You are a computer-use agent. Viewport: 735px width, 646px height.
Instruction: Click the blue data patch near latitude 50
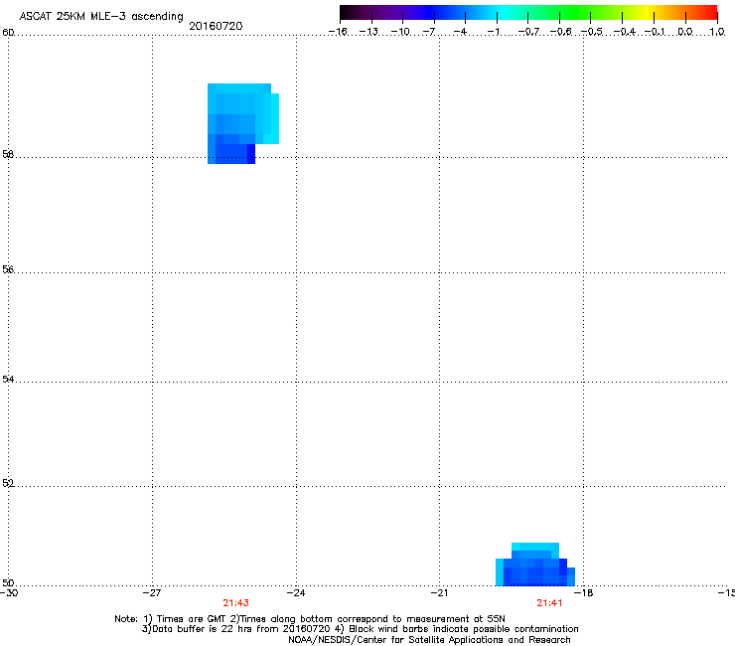pyautogui.click(x=535, y=565)
